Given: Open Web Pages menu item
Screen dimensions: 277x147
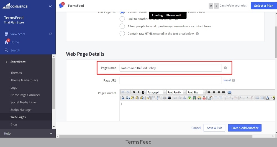Looking at the screenshot, I should [x=18, y=117].
